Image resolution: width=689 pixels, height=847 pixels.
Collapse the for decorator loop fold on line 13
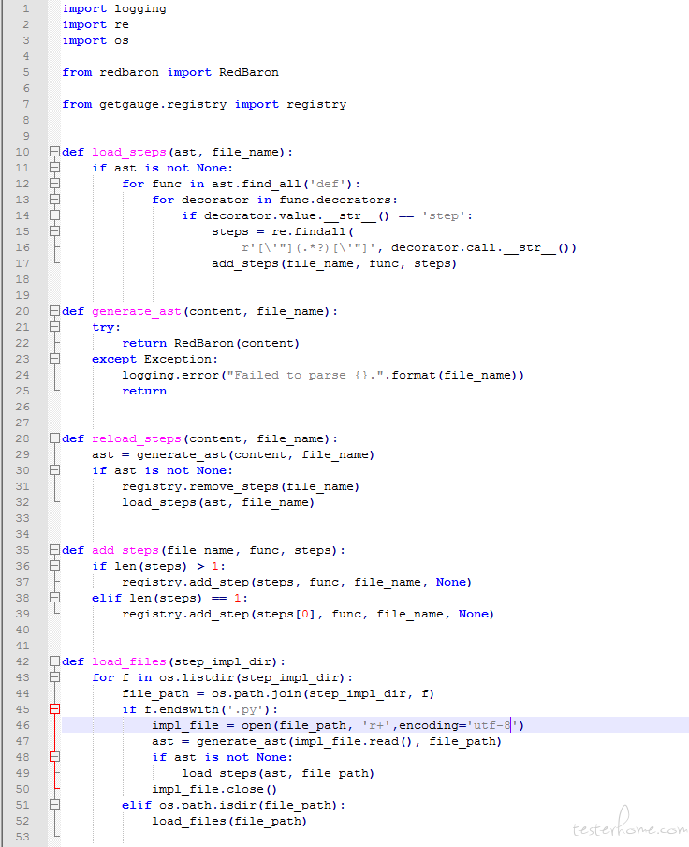pyautogui.click(x=54, y=200)
